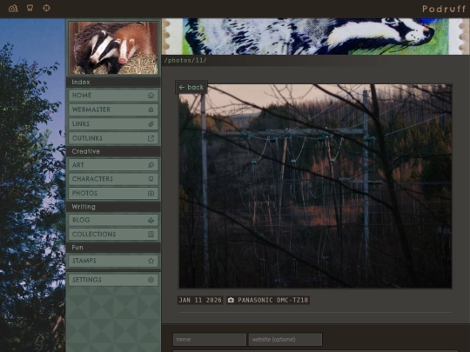Click the Creative section heading

85,151
